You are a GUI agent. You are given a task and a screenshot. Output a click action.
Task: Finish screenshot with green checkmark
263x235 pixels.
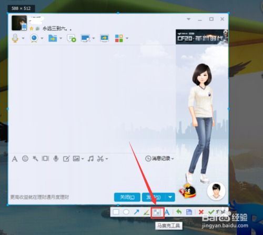click(211, 212)
